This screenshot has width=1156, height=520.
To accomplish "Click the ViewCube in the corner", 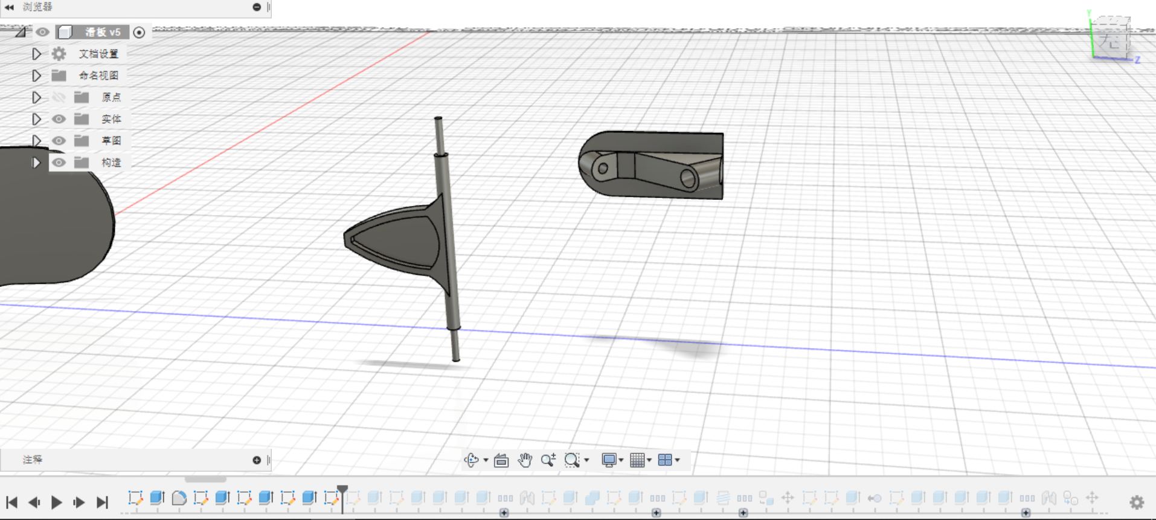I will click(x=1111, y=39).
